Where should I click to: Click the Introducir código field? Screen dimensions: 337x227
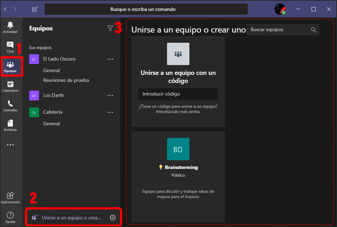tap(178, 94)
